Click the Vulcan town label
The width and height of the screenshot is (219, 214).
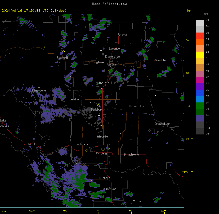138,201
